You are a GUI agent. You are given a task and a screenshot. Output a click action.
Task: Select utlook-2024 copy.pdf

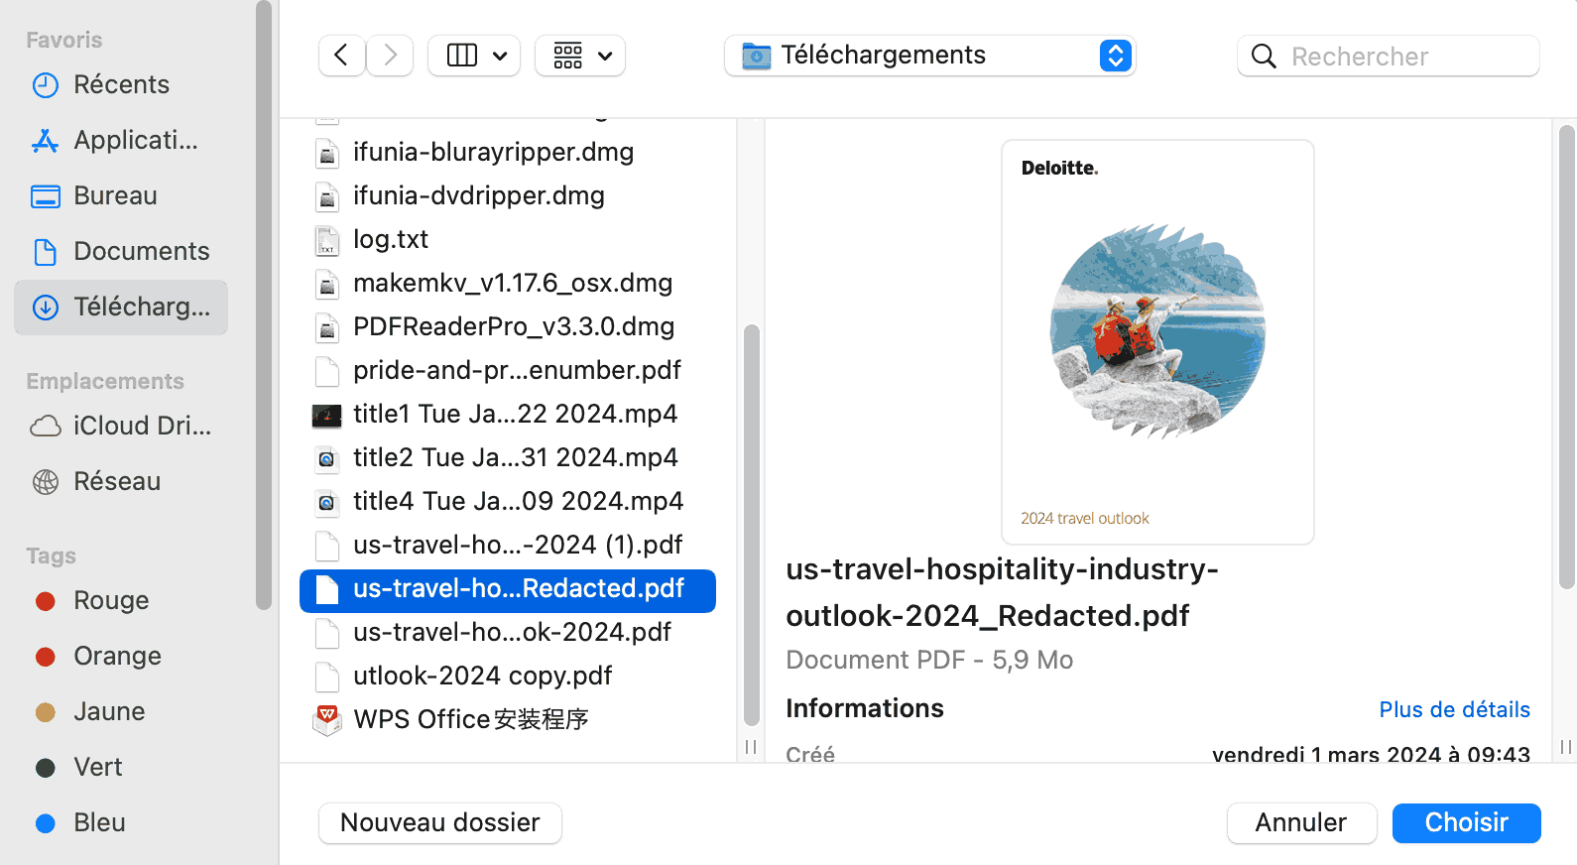point(508,676)
